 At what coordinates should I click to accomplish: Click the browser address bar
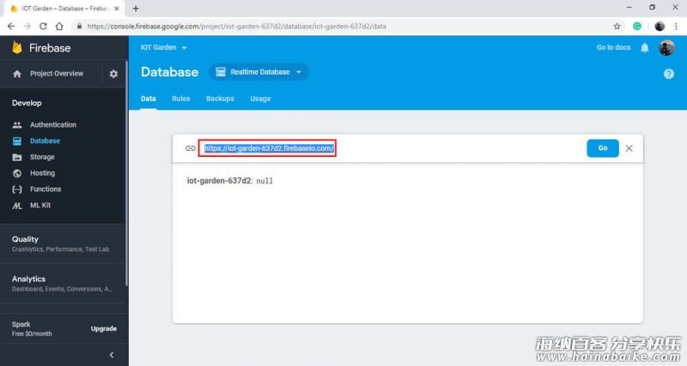pyautogui.click(x=342, y=27)
